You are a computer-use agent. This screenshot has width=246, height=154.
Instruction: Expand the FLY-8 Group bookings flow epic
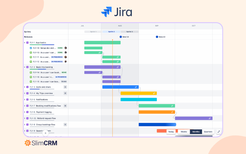click(x=25, y=125)
